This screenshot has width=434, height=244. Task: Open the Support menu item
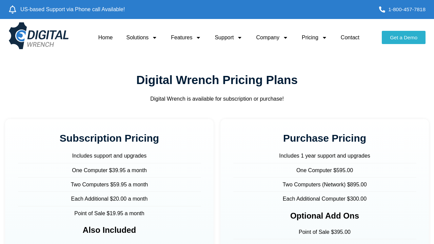pos(224,38)
